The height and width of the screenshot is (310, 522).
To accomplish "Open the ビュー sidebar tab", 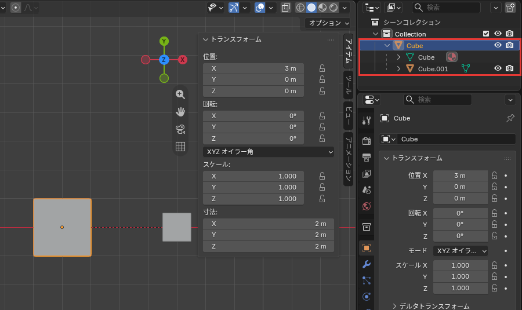I will 348,115.
